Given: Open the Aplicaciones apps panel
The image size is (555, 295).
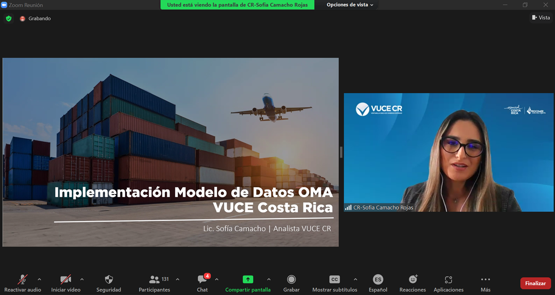Looking at the screenshot, I should point(449,283).
